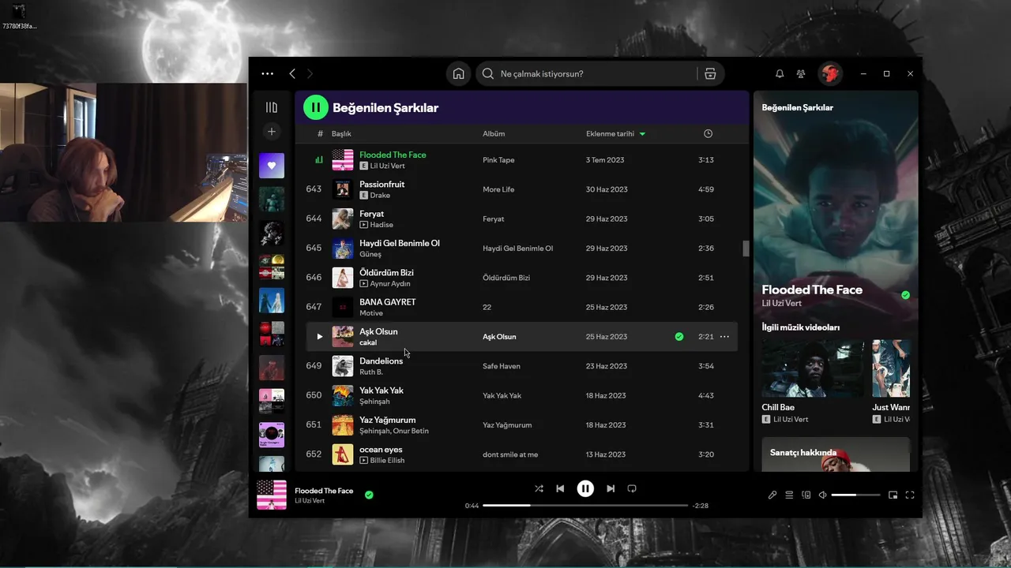
Task: Open the play queue icon
Action: point(789,495)
